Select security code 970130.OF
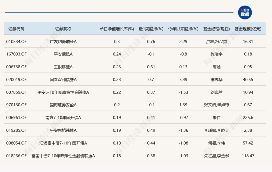This screenshot has height=172, width=272. 16,105
